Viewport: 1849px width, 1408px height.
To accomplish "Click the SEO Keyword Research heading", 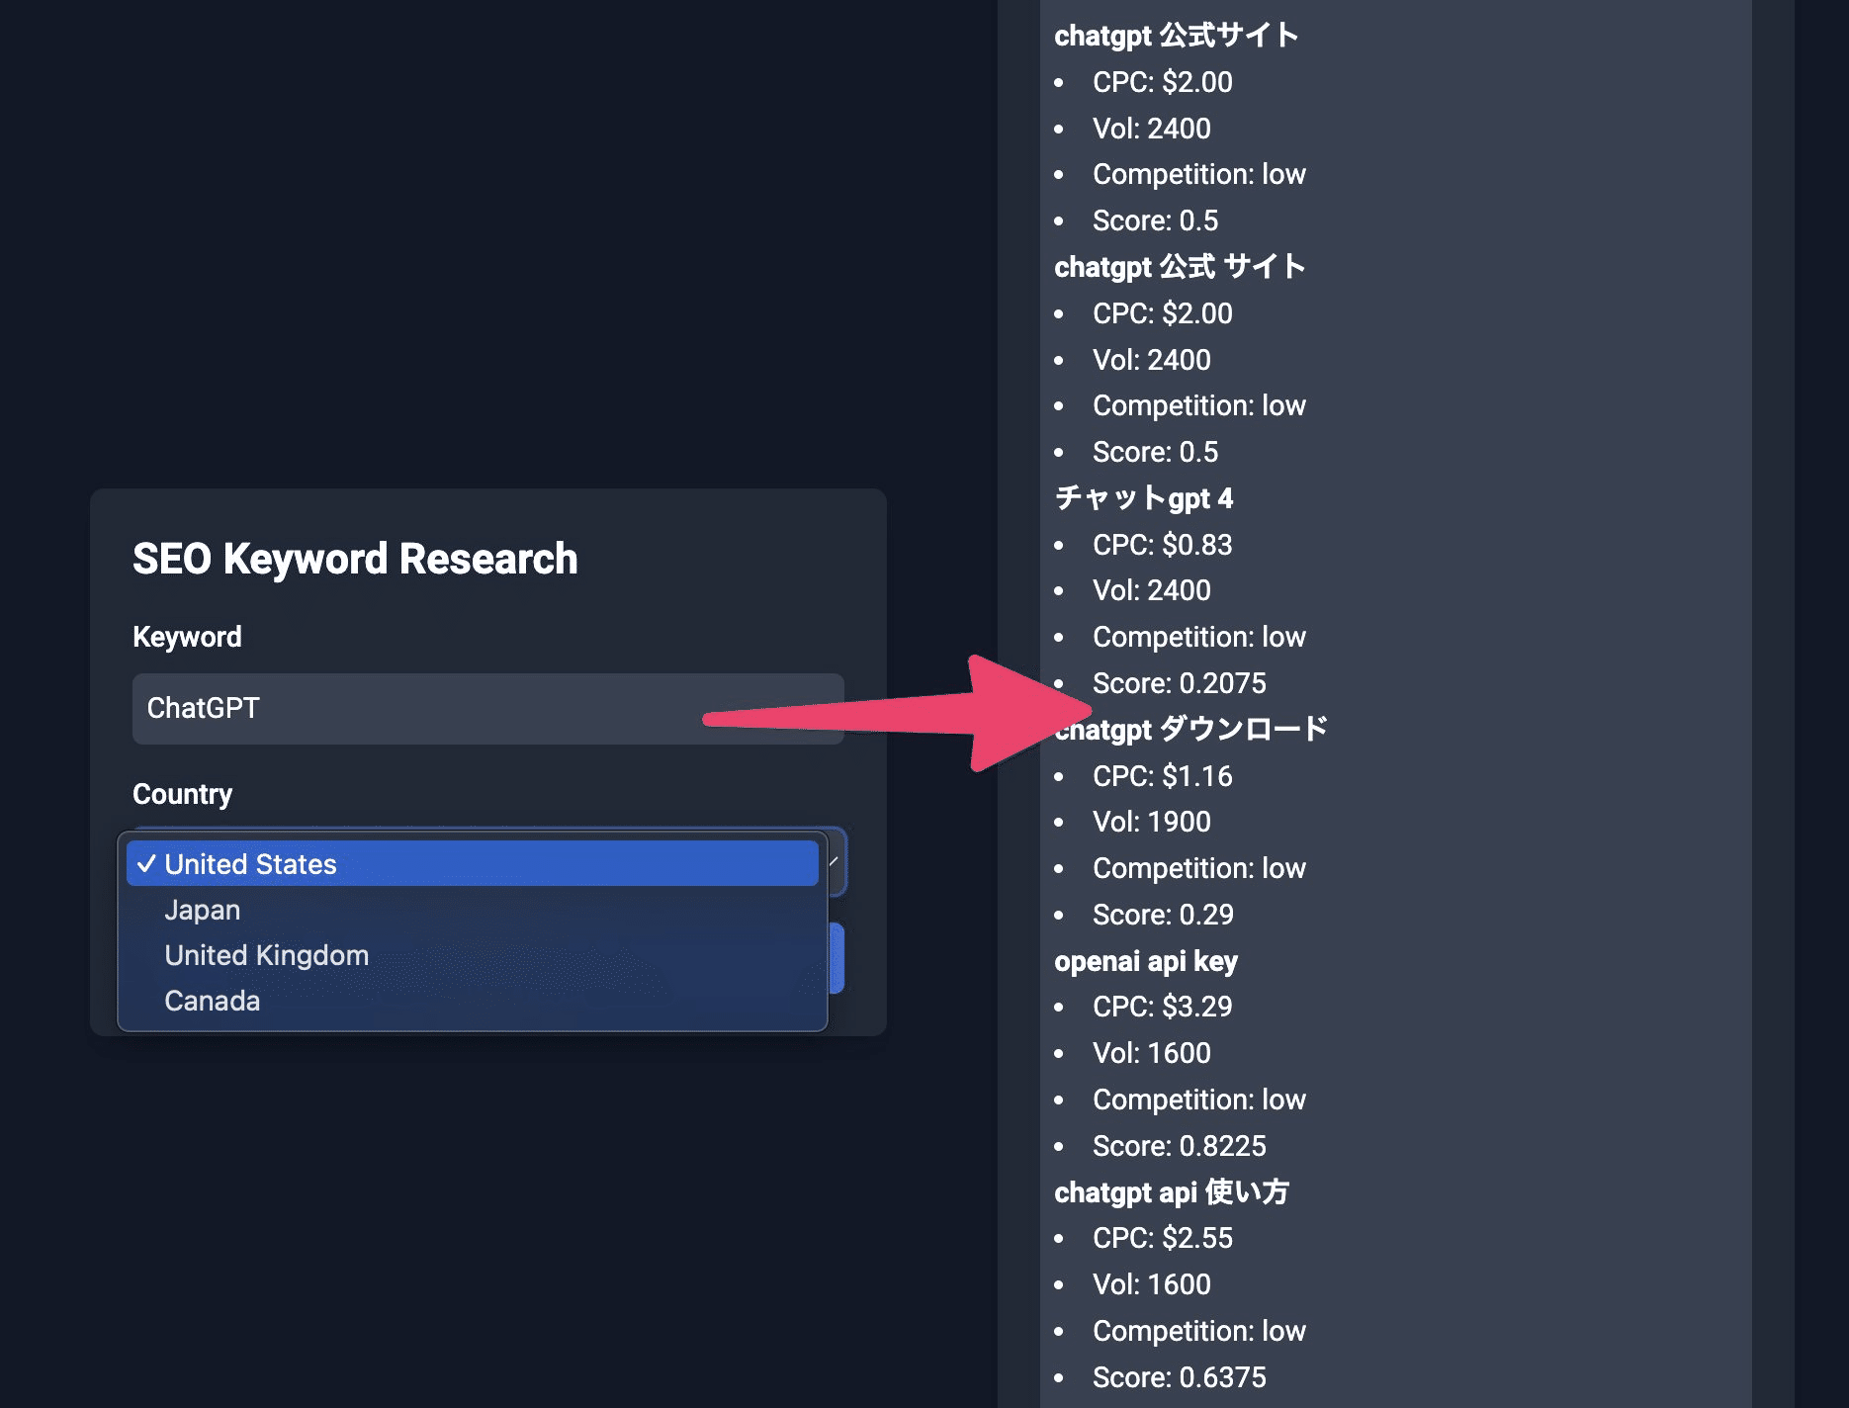I will [355, 559].
